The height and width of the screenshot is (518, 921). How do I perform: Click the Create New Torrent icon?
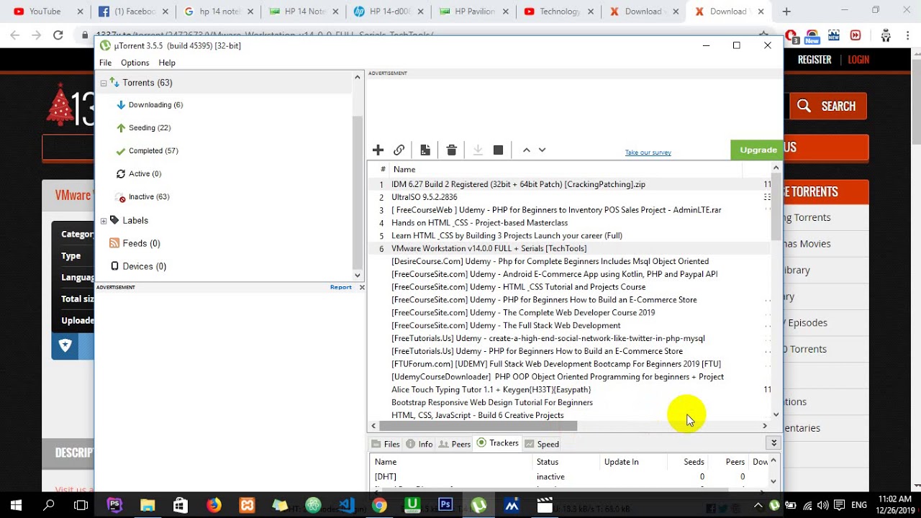(x=425, y=150)
